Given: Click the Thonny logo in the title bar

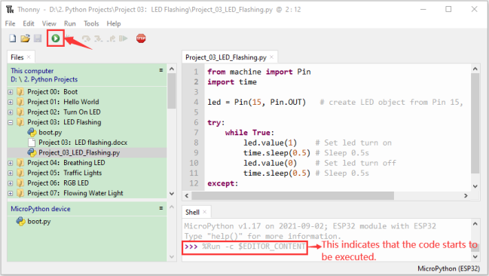Looking at the screenshot, I should pos(10,9).
